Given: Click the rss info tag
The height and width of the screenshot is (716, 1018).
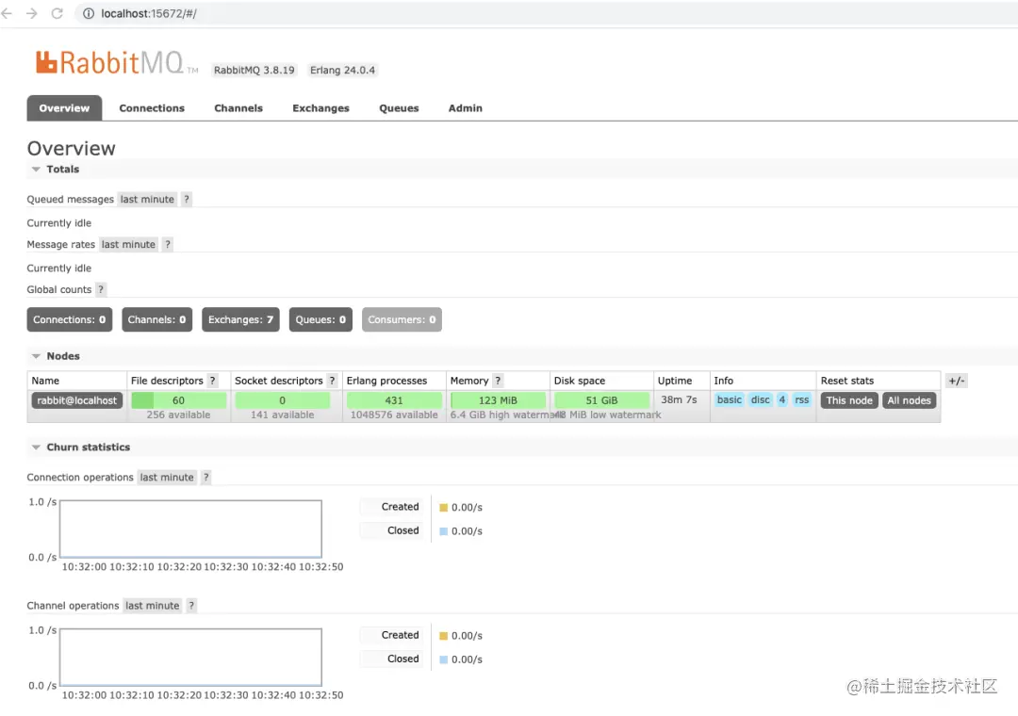Looking at the screenshot, I should point(802,399).
